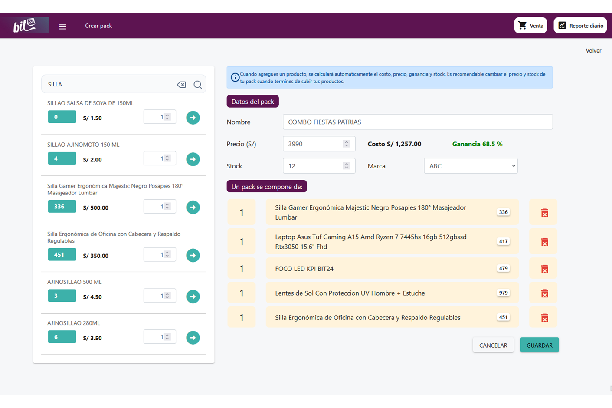612x408 pixels.
Task: Open the Marca dropdown
Action: (x=471, y=166)
